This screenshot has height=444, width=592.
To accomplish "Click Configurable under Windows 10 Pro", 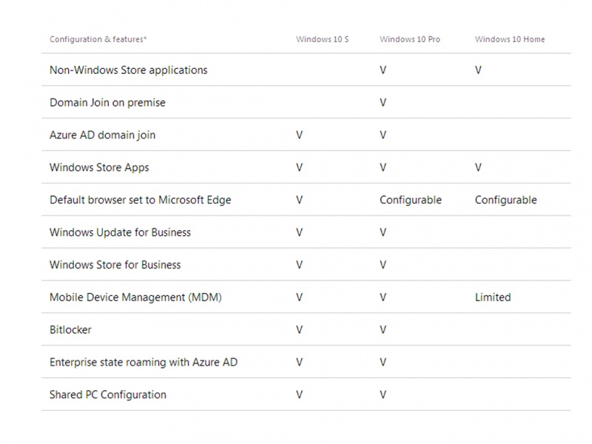I will (x=410, y=200).
